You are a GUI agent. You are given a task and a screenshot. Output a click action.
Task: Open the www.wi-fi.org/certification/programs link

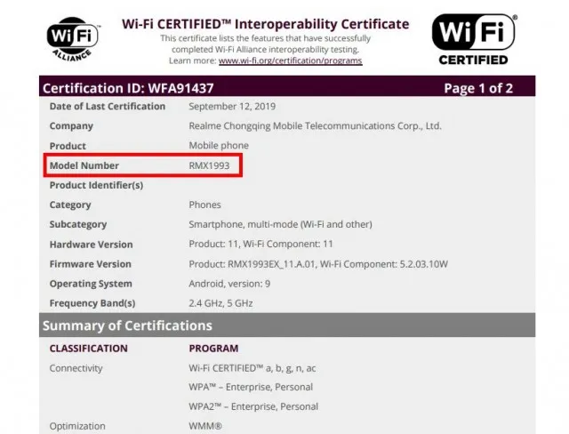coord(290,60)
